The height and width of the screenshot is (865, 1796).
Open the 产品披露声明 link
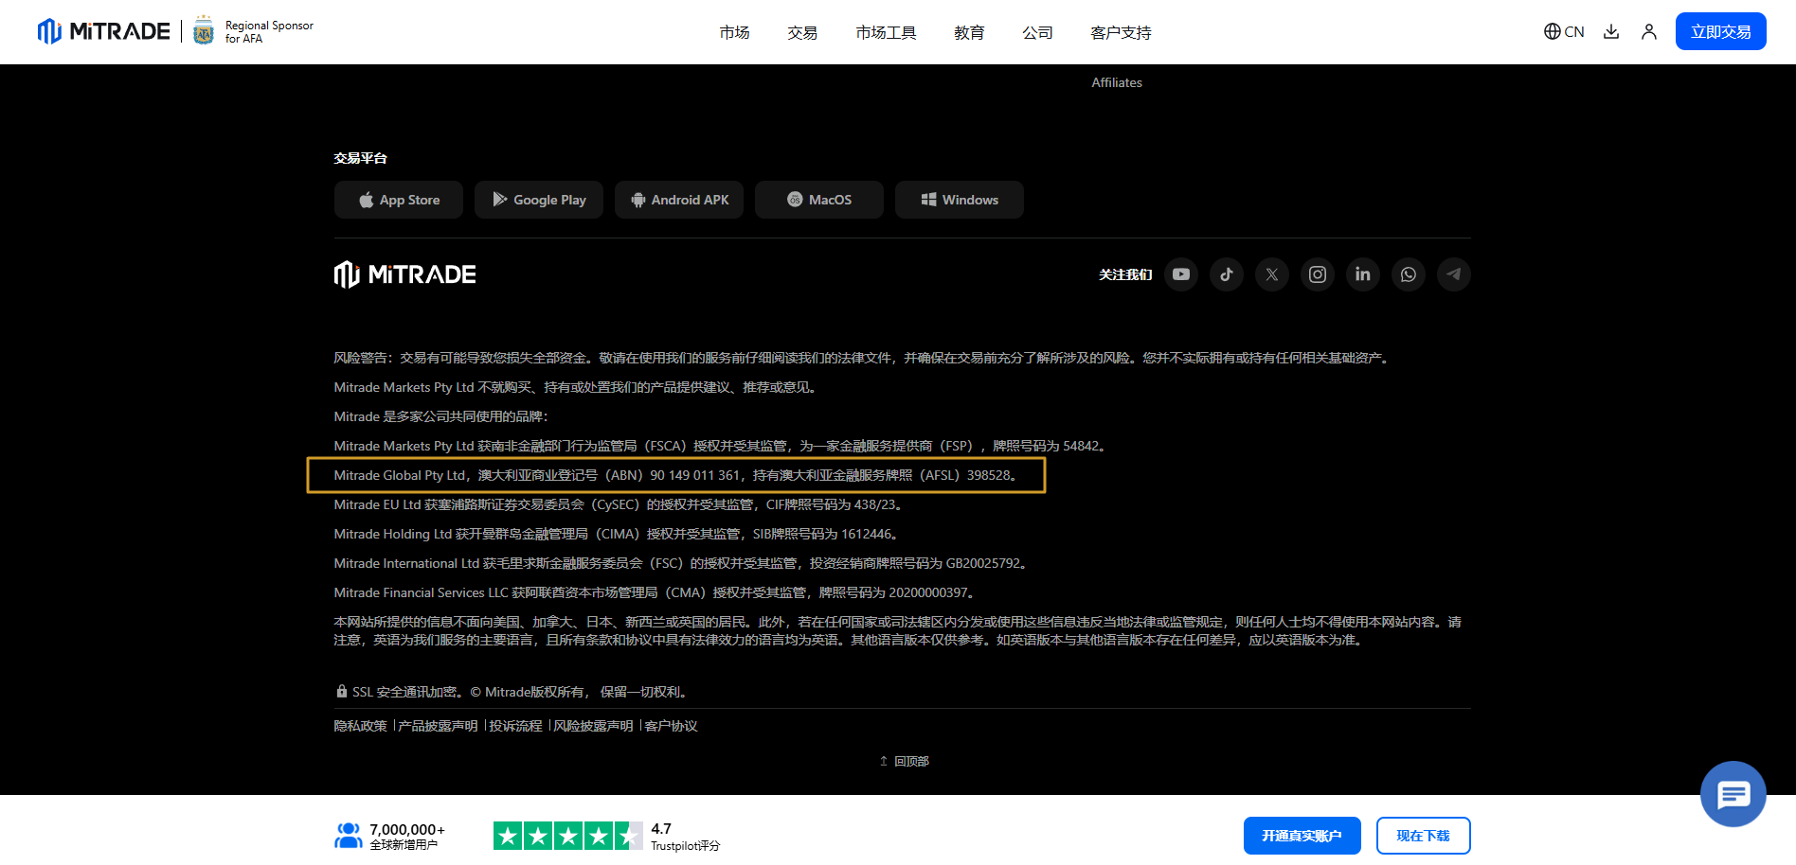pyautogui.click(x=438, y=726)
